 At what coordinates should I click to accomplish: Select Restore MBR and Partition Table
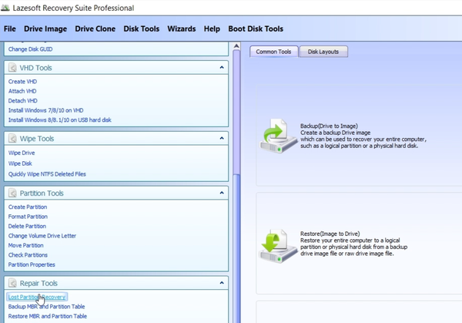click(48, 316)
